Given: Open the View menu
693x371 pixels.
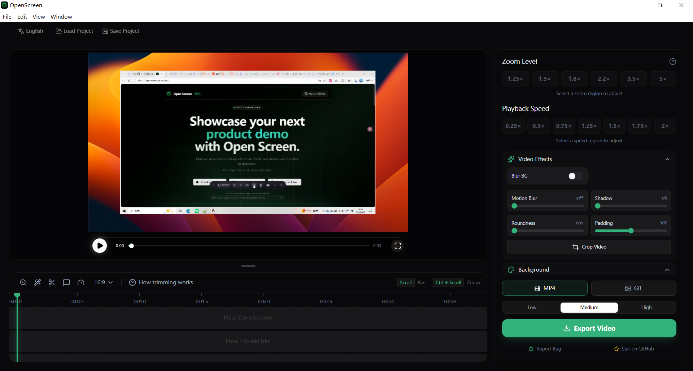Looking at the screenshot, I should (39, 17).
